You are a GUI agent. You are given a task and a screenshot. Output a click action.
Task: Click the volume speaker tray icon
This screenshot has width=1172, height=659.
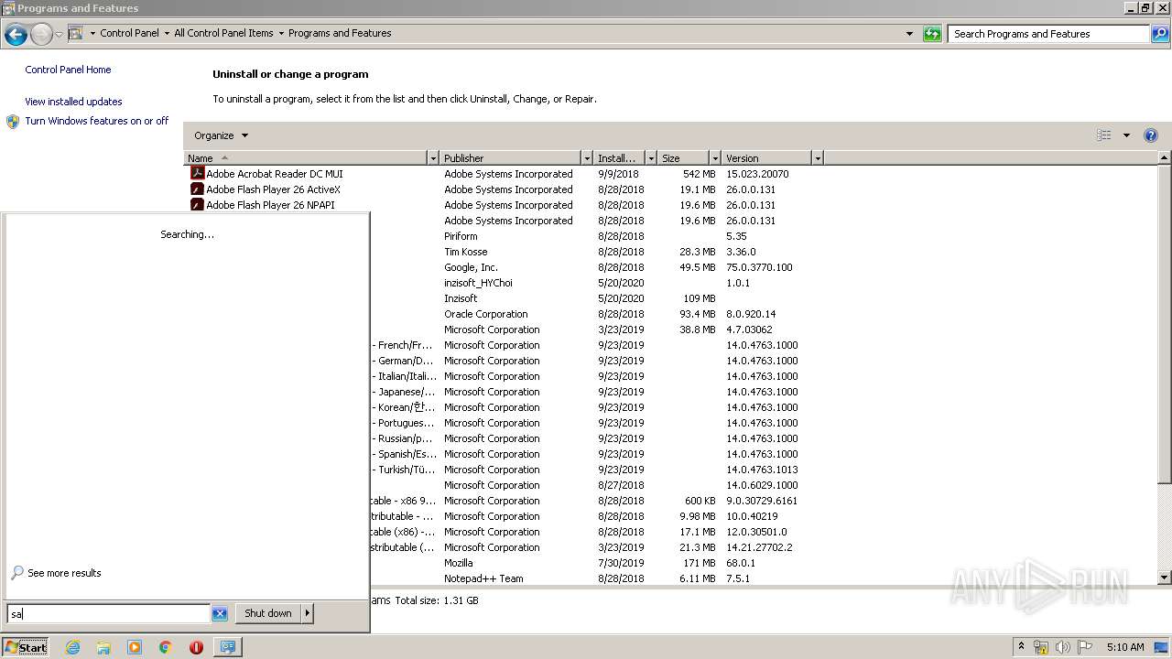[x=1063, y=647]
